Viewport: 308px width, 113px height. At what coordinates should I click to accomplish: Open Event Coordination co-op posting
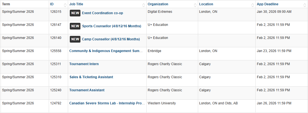(x=102, y=13)
